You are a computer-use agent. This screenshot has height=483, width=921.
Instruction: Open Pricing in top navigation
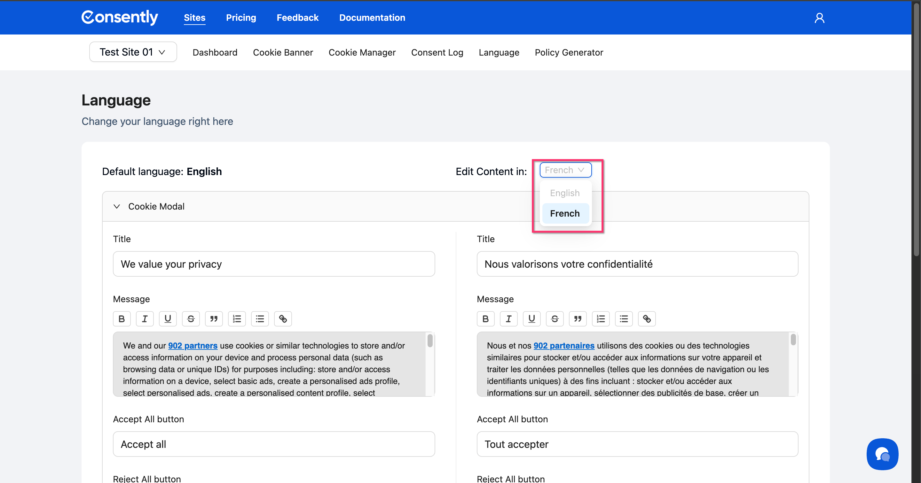240,18
